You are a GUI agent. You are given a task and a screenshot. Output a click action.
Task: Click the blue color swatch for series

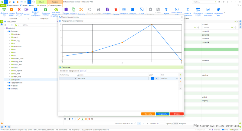(x=152, y=78)
